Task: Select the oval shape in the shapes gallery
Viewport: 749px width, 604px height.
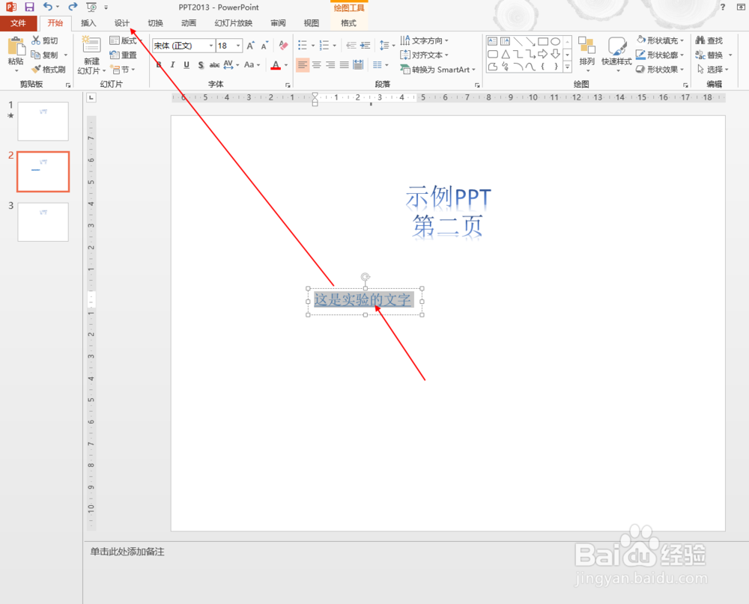Action: (x=555, y=42)
